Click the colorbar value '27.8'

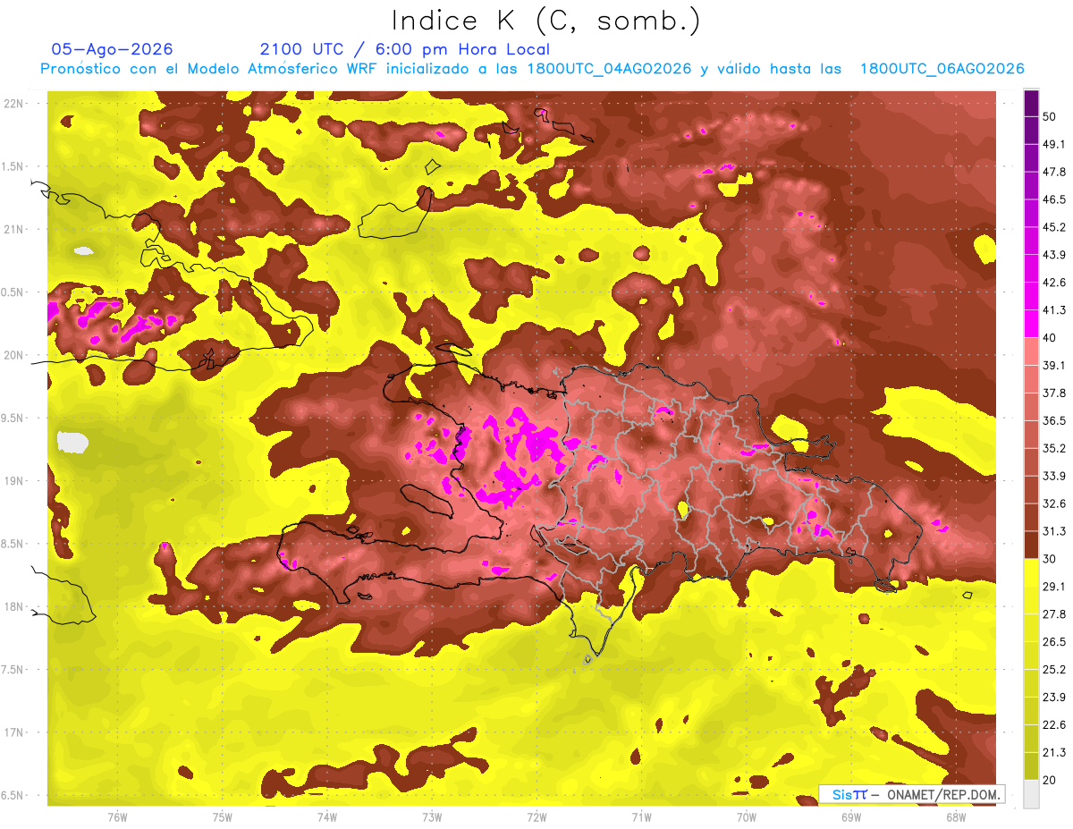coord(1054,614)
